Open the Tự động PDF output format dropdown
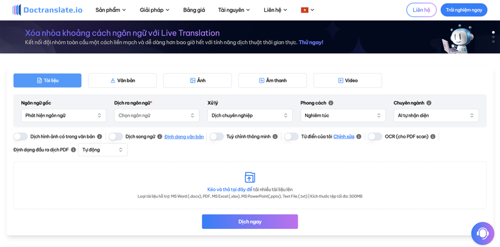The width and height of the screenshot is (500, 247). click(102, 150)
